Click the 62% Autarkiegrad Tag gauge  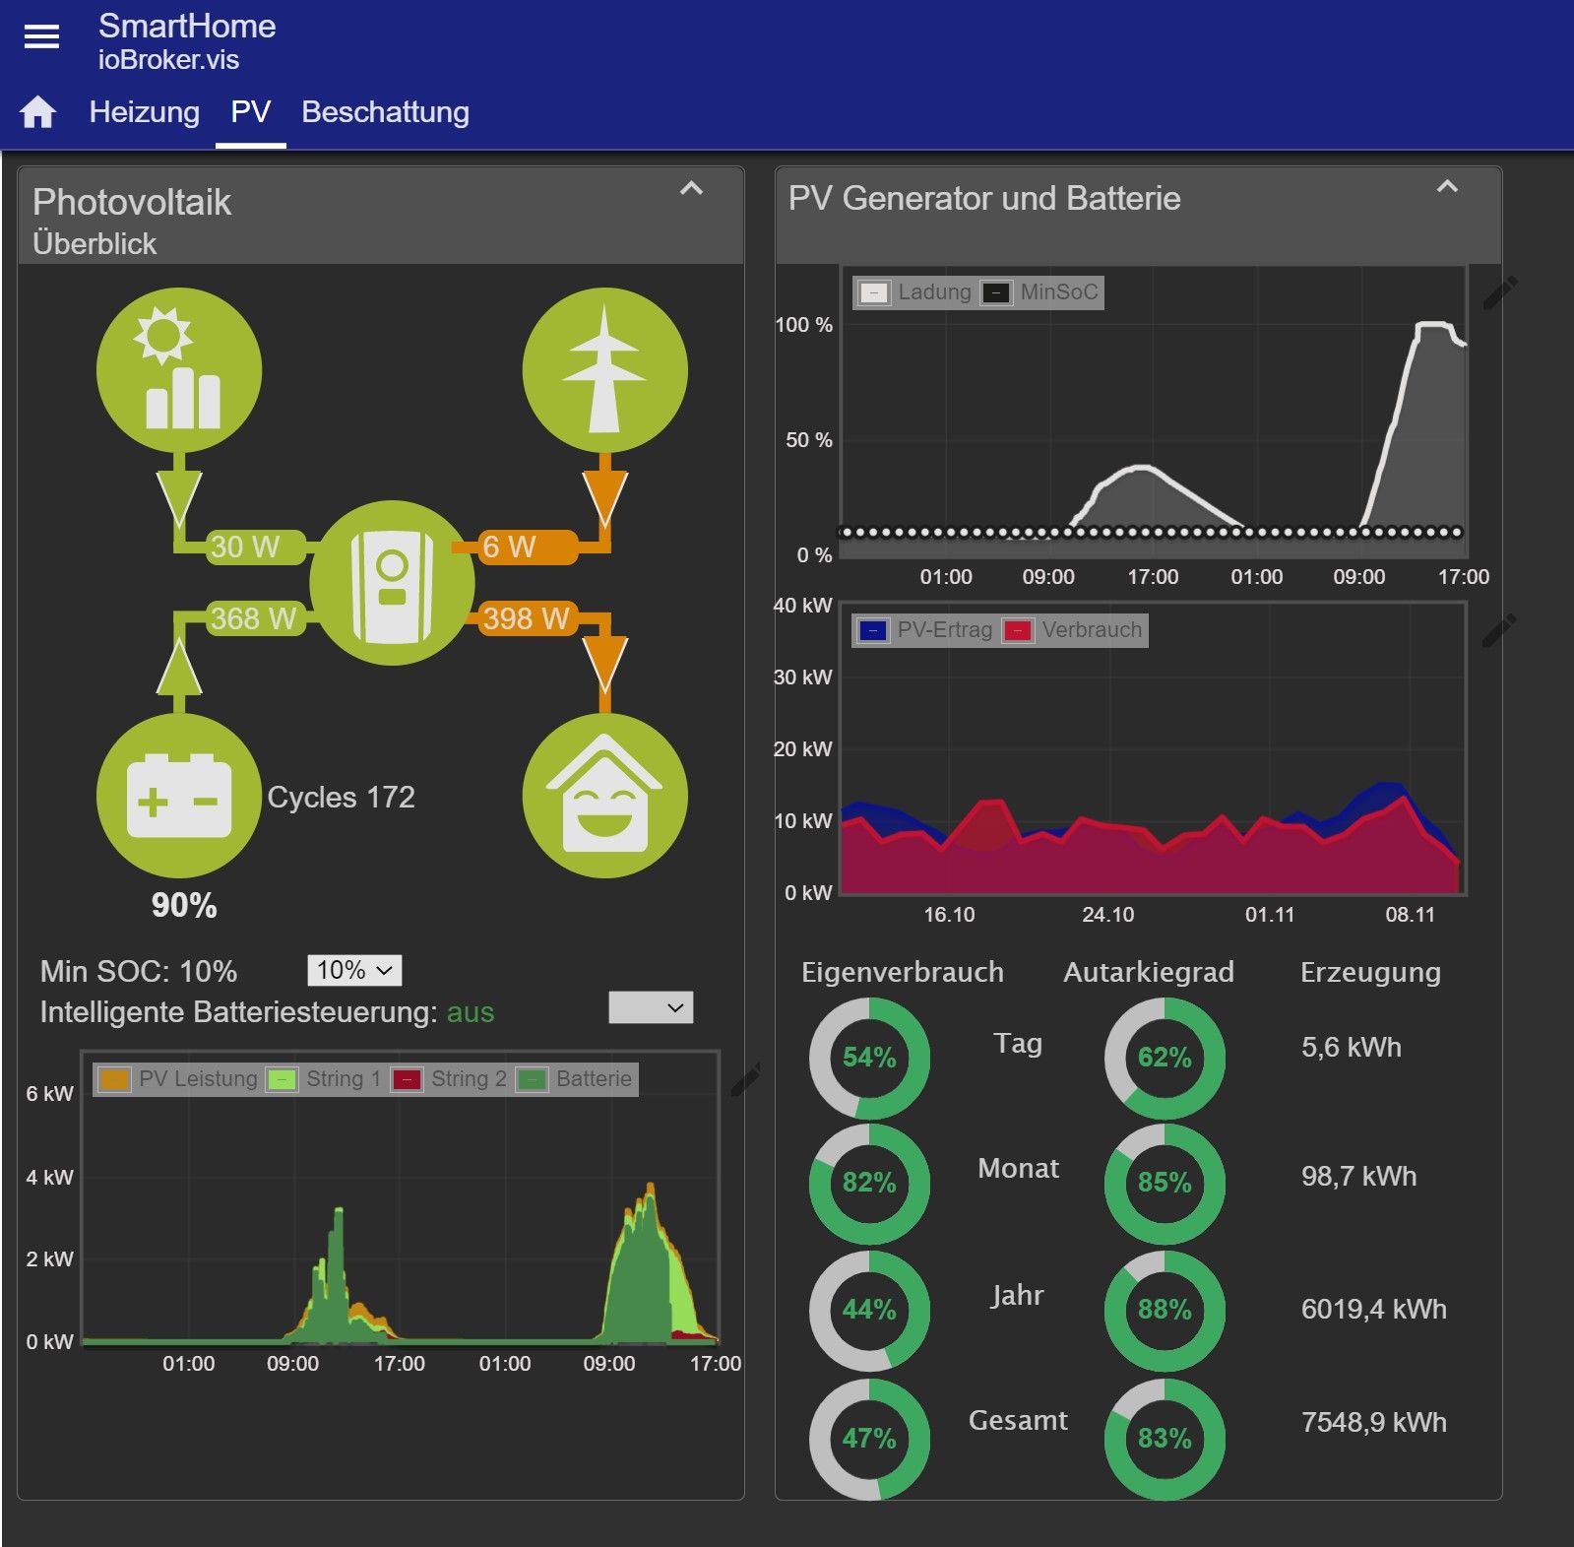1165,1058
